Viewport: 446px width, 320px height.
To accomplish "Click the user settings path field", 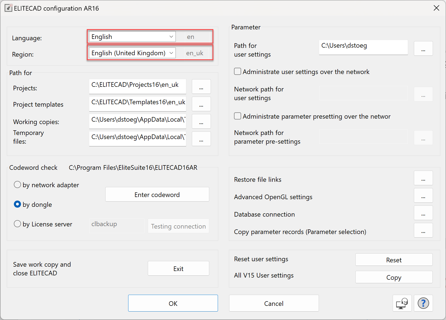I will [x=364, y=47].
